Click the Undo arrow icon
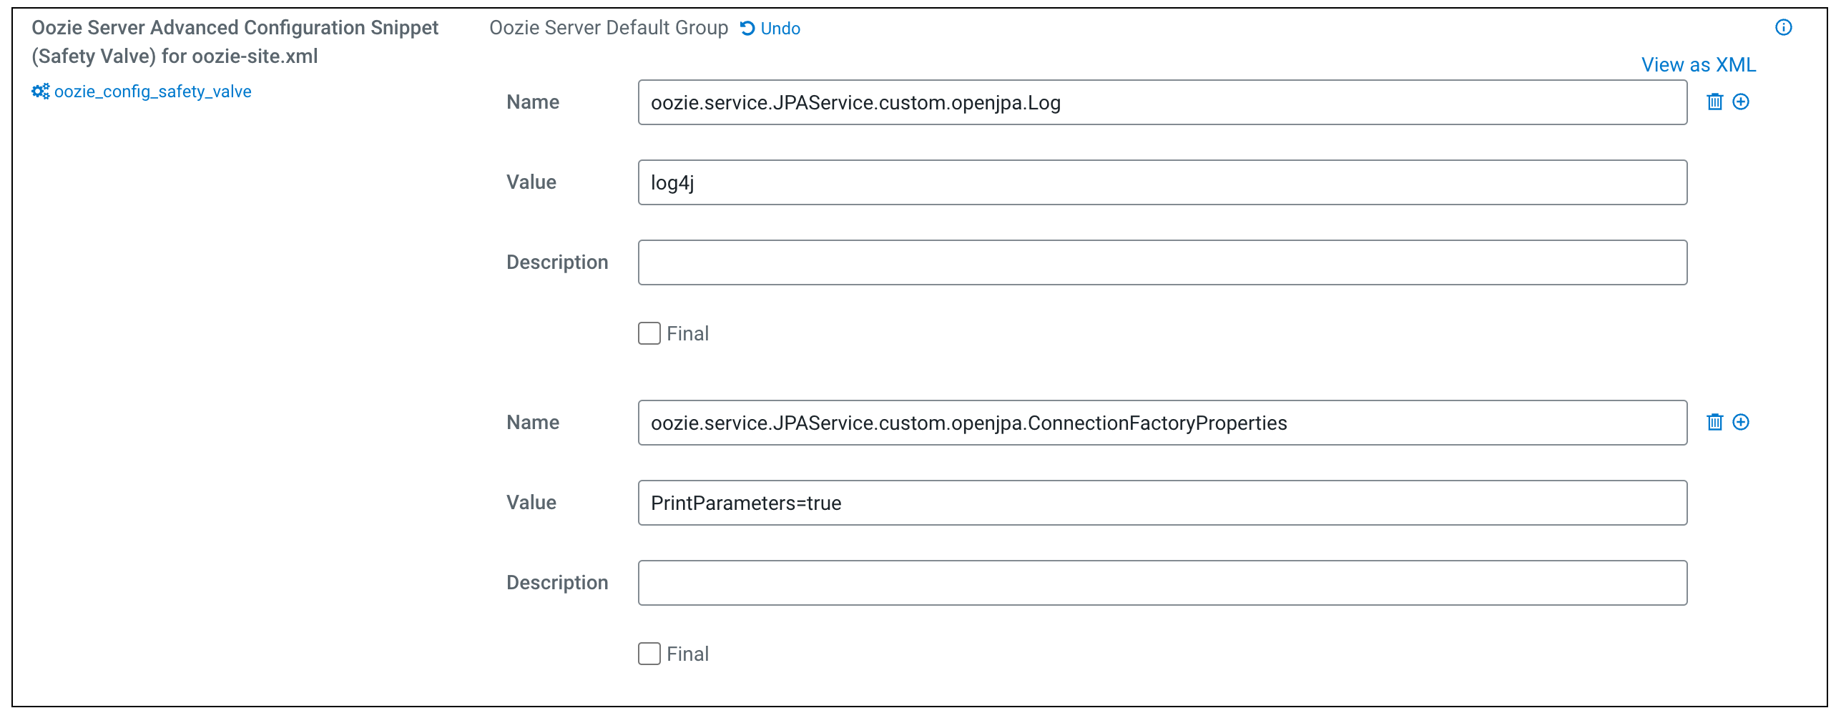 click(747, 28)
